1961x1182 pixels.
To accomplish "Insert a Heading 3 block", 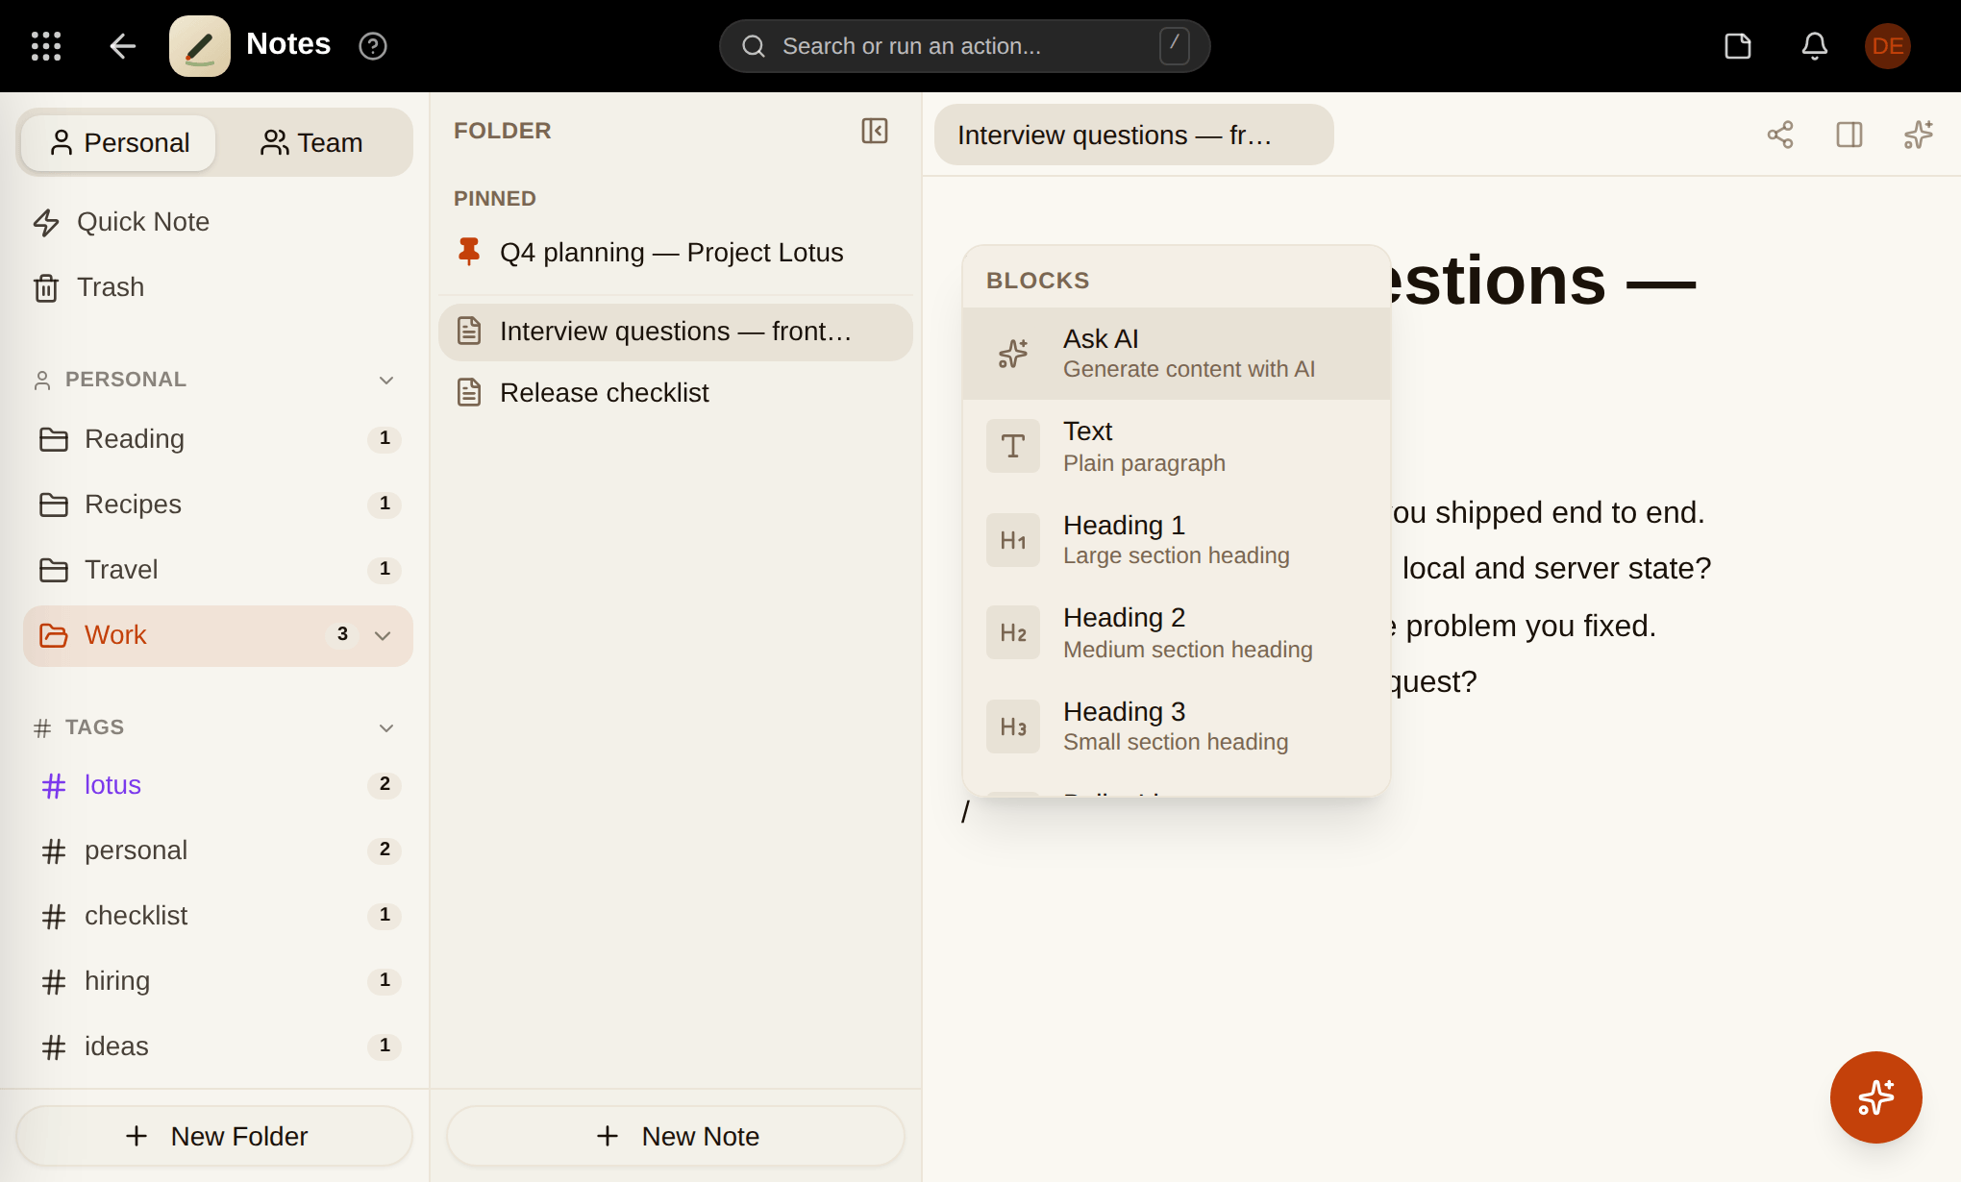I will point(1177,726).
